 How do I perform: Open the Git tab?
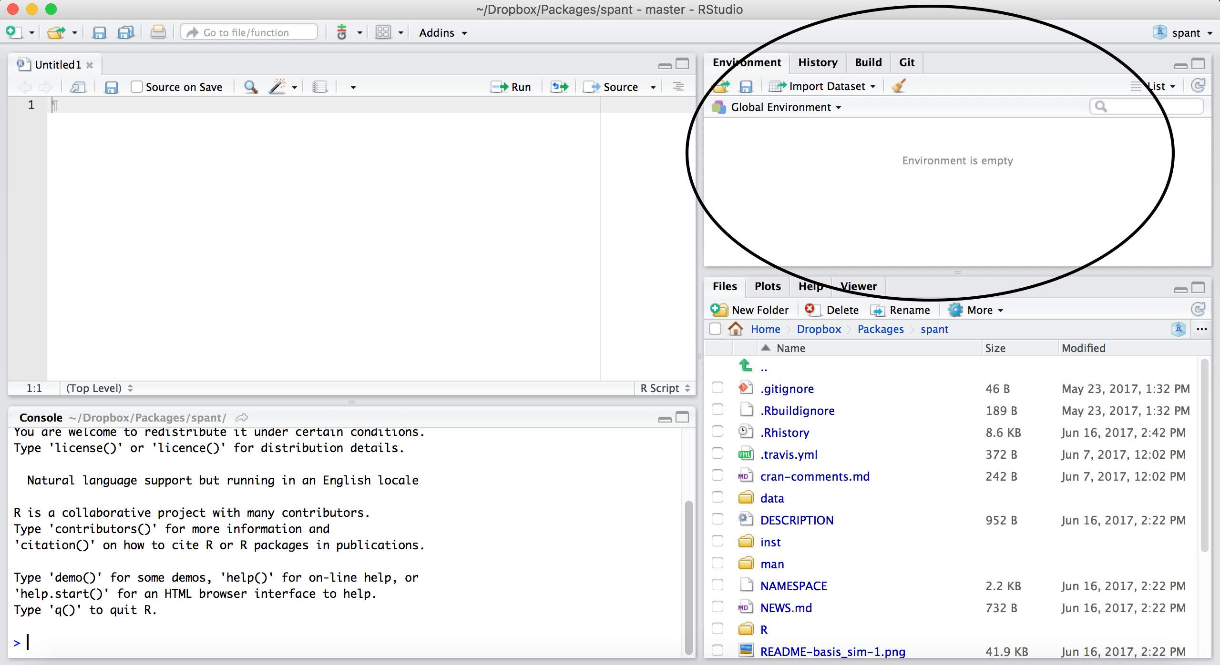906,62
